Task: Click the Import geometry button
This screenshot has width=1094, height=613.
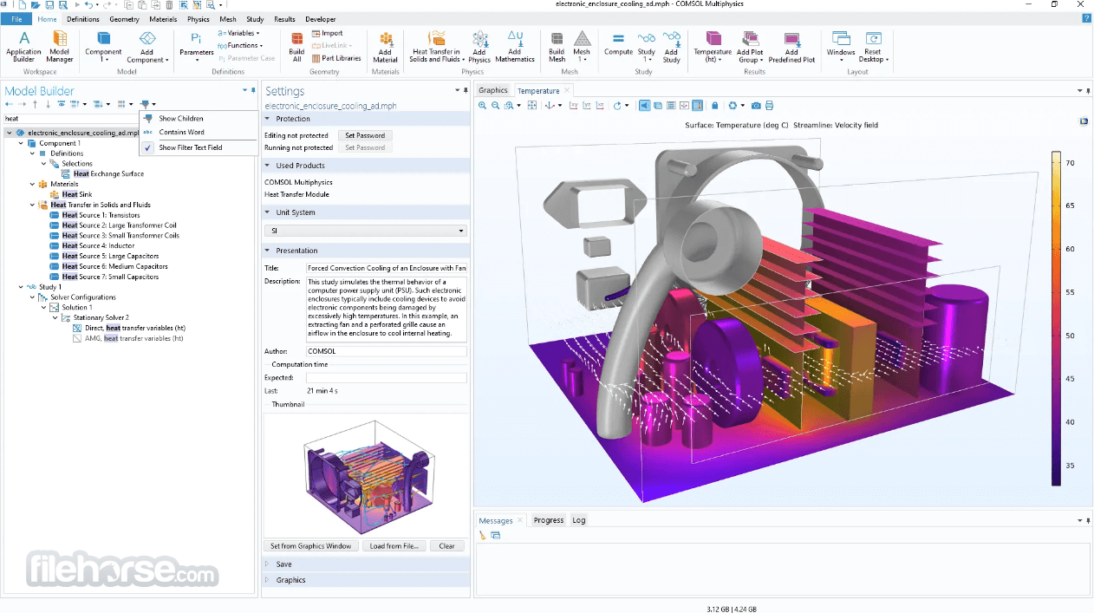Action: [327, 33]
